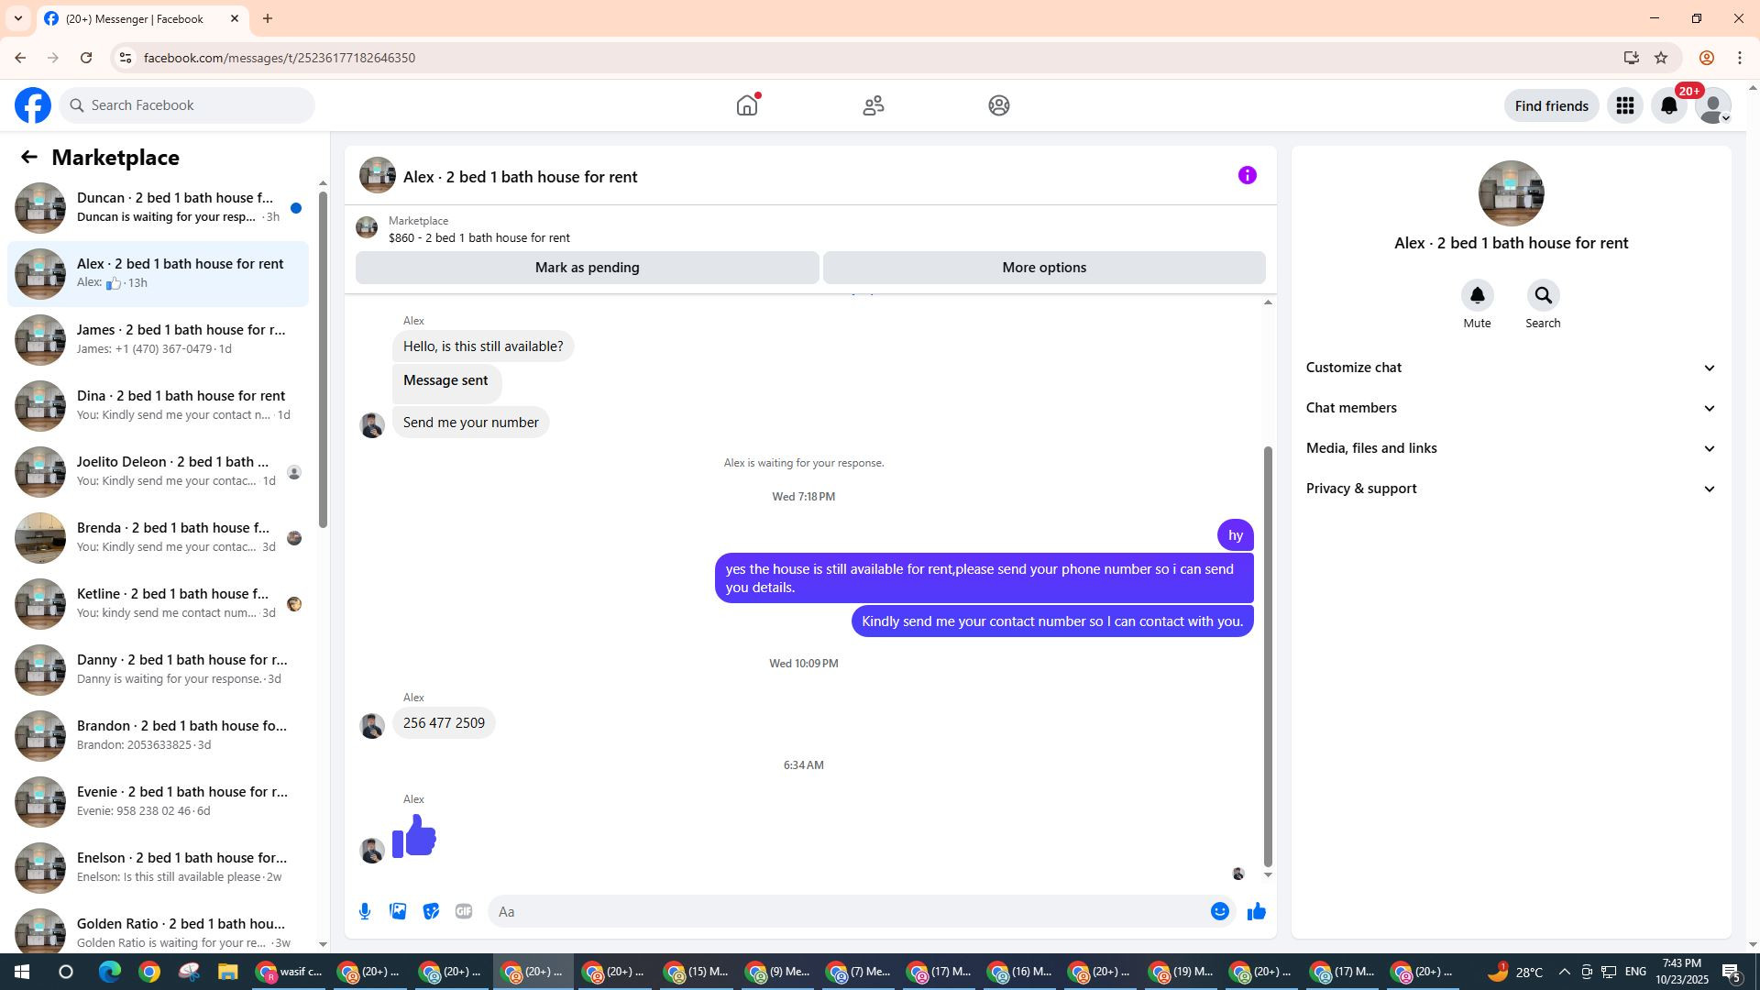Go to the Facebook Home tab
The height and width of the screenshot is (990, 1760).
tap(747, 105)
